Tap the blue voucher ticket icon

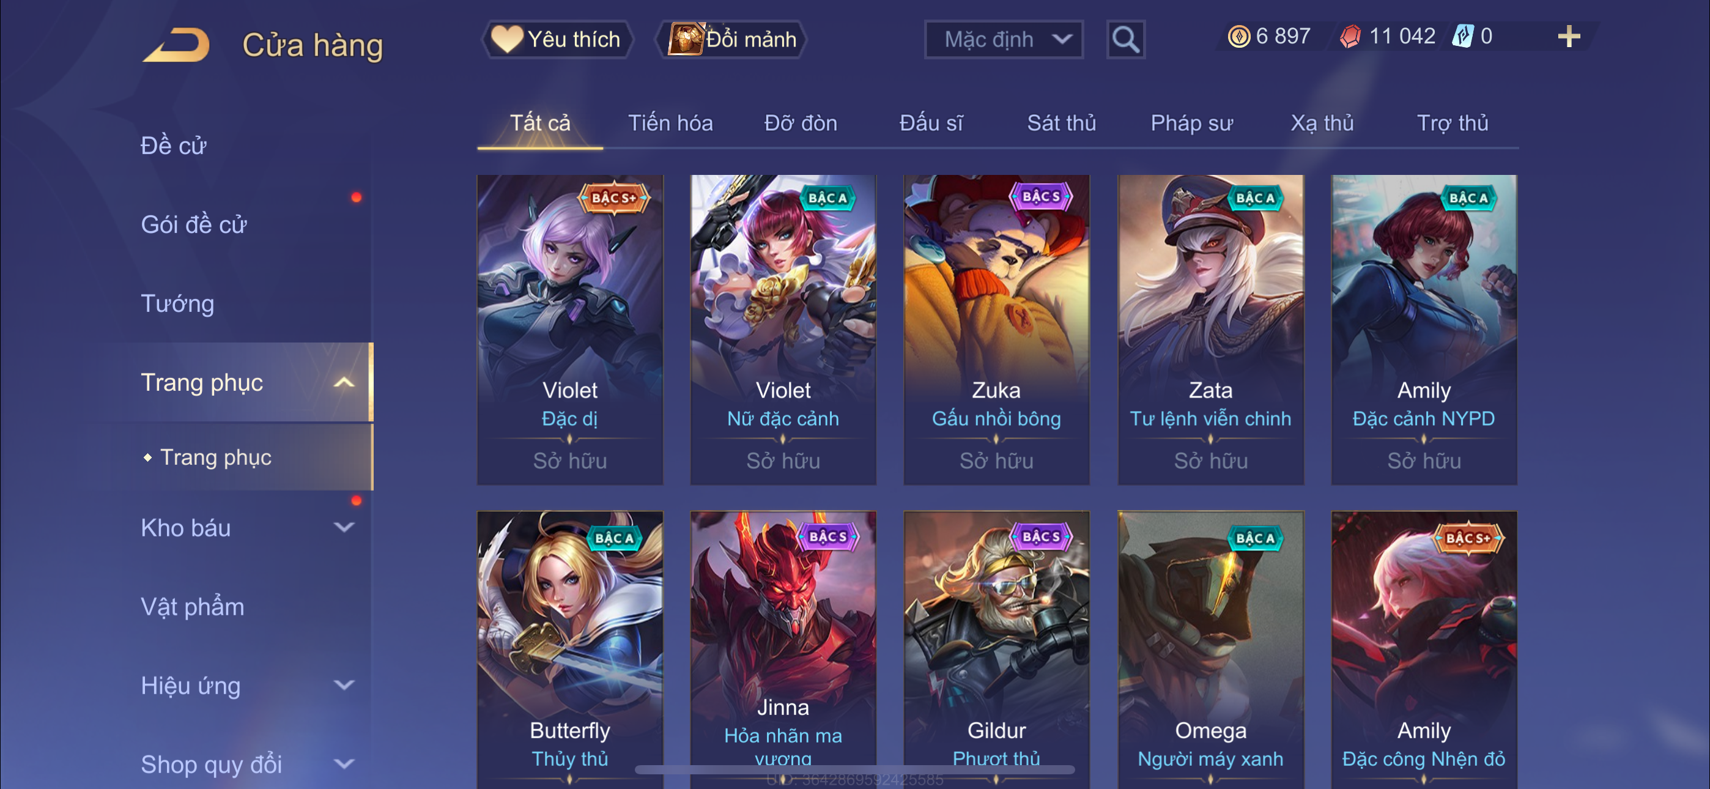tap(1463, 37)
